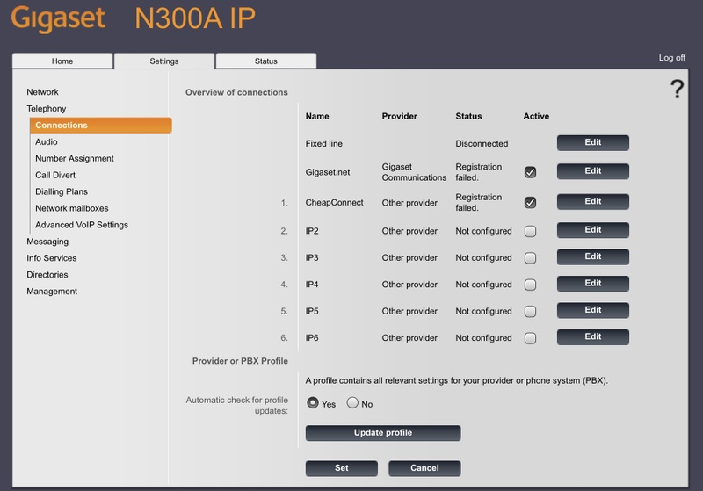Click the Status column header

468,116
